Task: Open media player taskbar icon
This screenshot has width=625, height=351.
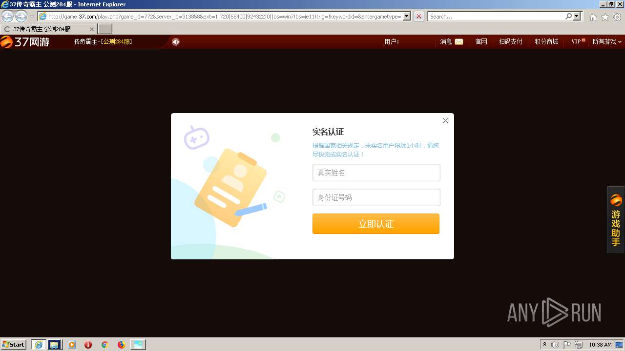Action: point(72,345)
